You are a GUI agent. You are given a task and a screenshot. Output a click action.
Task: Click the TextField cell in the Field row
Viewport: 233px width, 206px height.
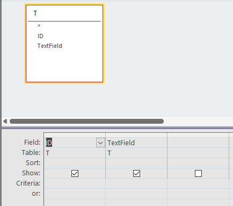[x=136, y=143]
